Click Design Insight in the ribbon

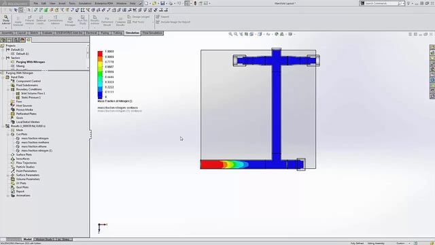pos(139,17)
